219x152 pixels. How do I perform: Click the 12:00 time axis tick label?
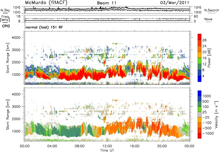click(107, 146)
